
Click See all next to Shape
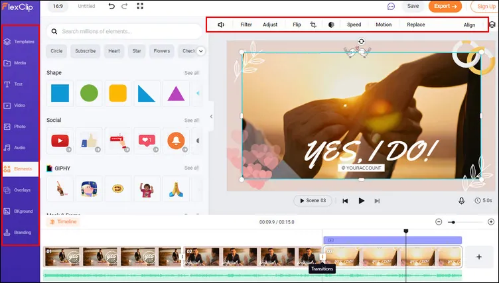(192, 73)
